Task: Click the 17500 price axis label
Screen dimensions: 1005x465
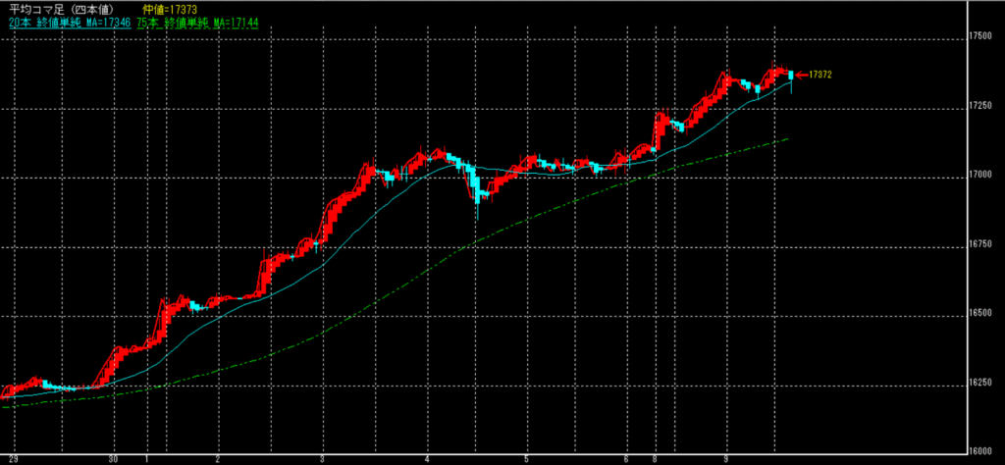Action: (983, 36)
